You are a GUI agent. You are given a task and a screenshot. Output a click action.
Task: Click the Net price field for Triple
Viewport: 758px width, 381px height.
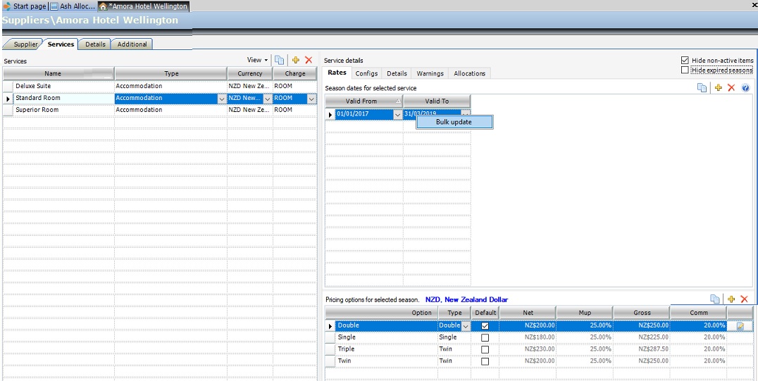pos(528,349)
